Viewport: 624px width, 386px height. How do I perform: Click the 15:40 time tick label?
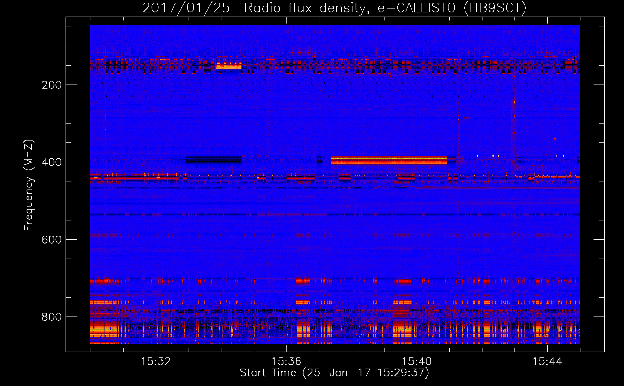pyautogui.click(x=417, y=361)
